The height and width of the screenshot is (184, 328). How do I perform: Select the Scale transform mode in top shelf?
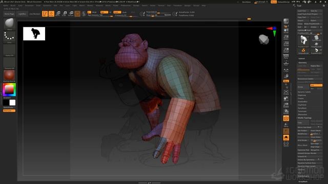[65, 14]
